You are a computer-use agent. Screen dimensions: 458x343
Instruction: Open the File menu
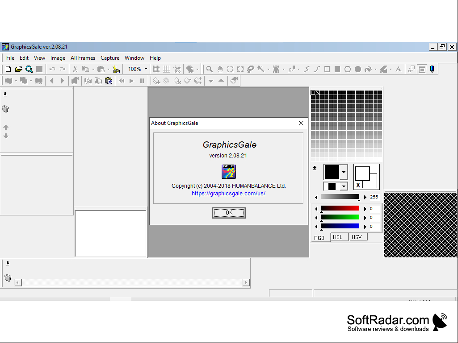pos(10,58)
